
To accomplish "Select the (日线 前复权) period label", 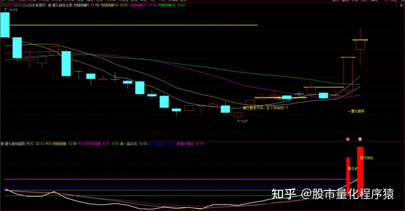I will click(x=37, y=6).
